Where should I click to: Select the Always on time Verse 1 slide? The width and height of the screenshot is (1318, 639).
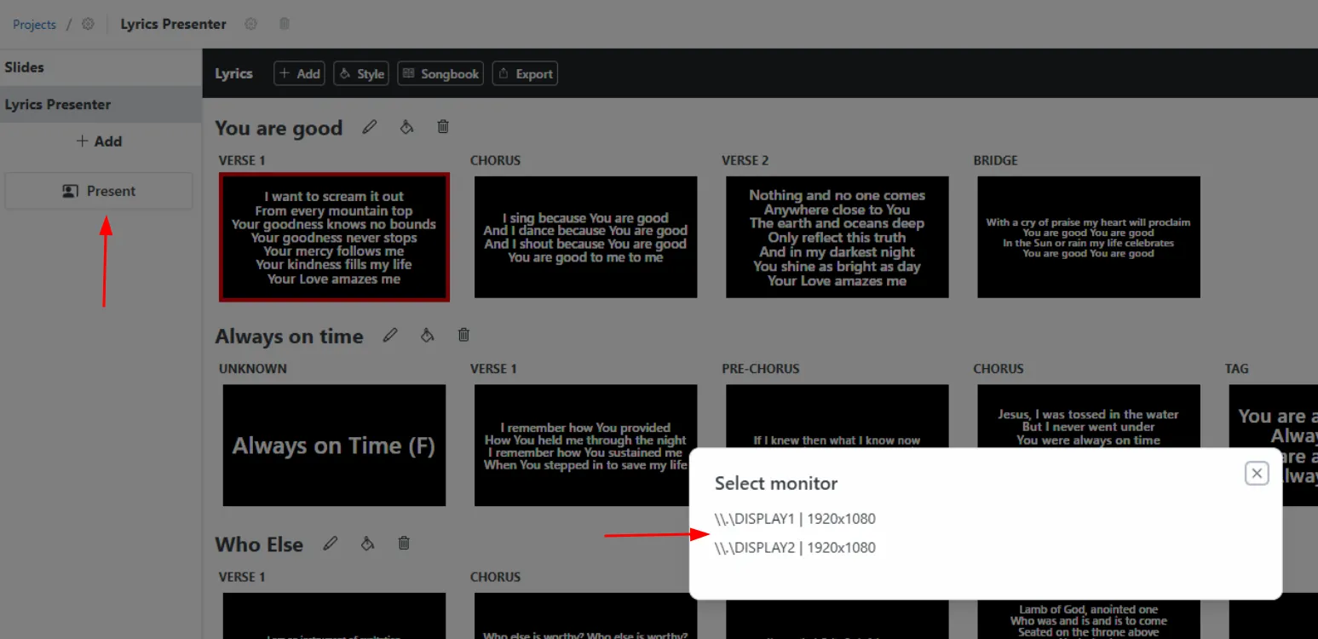pyautogui.click(x=585, y=445)
